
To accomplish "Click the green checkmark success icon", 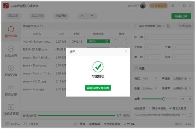I will [x=98, y=67].
